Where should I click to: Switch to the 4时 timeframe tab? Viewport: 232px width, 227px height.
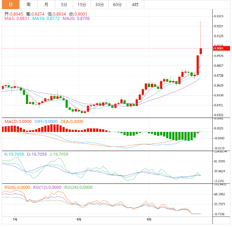coord(135,5)
